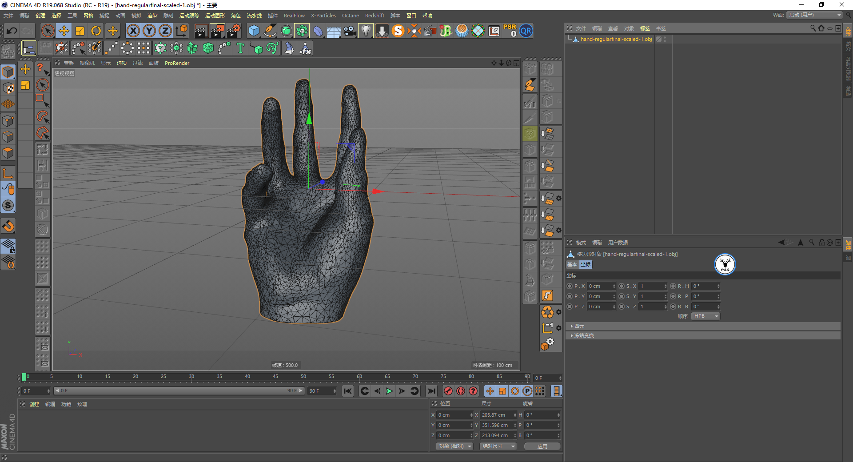
Task: Open the PSR reset icon
Action: point(510,31)
